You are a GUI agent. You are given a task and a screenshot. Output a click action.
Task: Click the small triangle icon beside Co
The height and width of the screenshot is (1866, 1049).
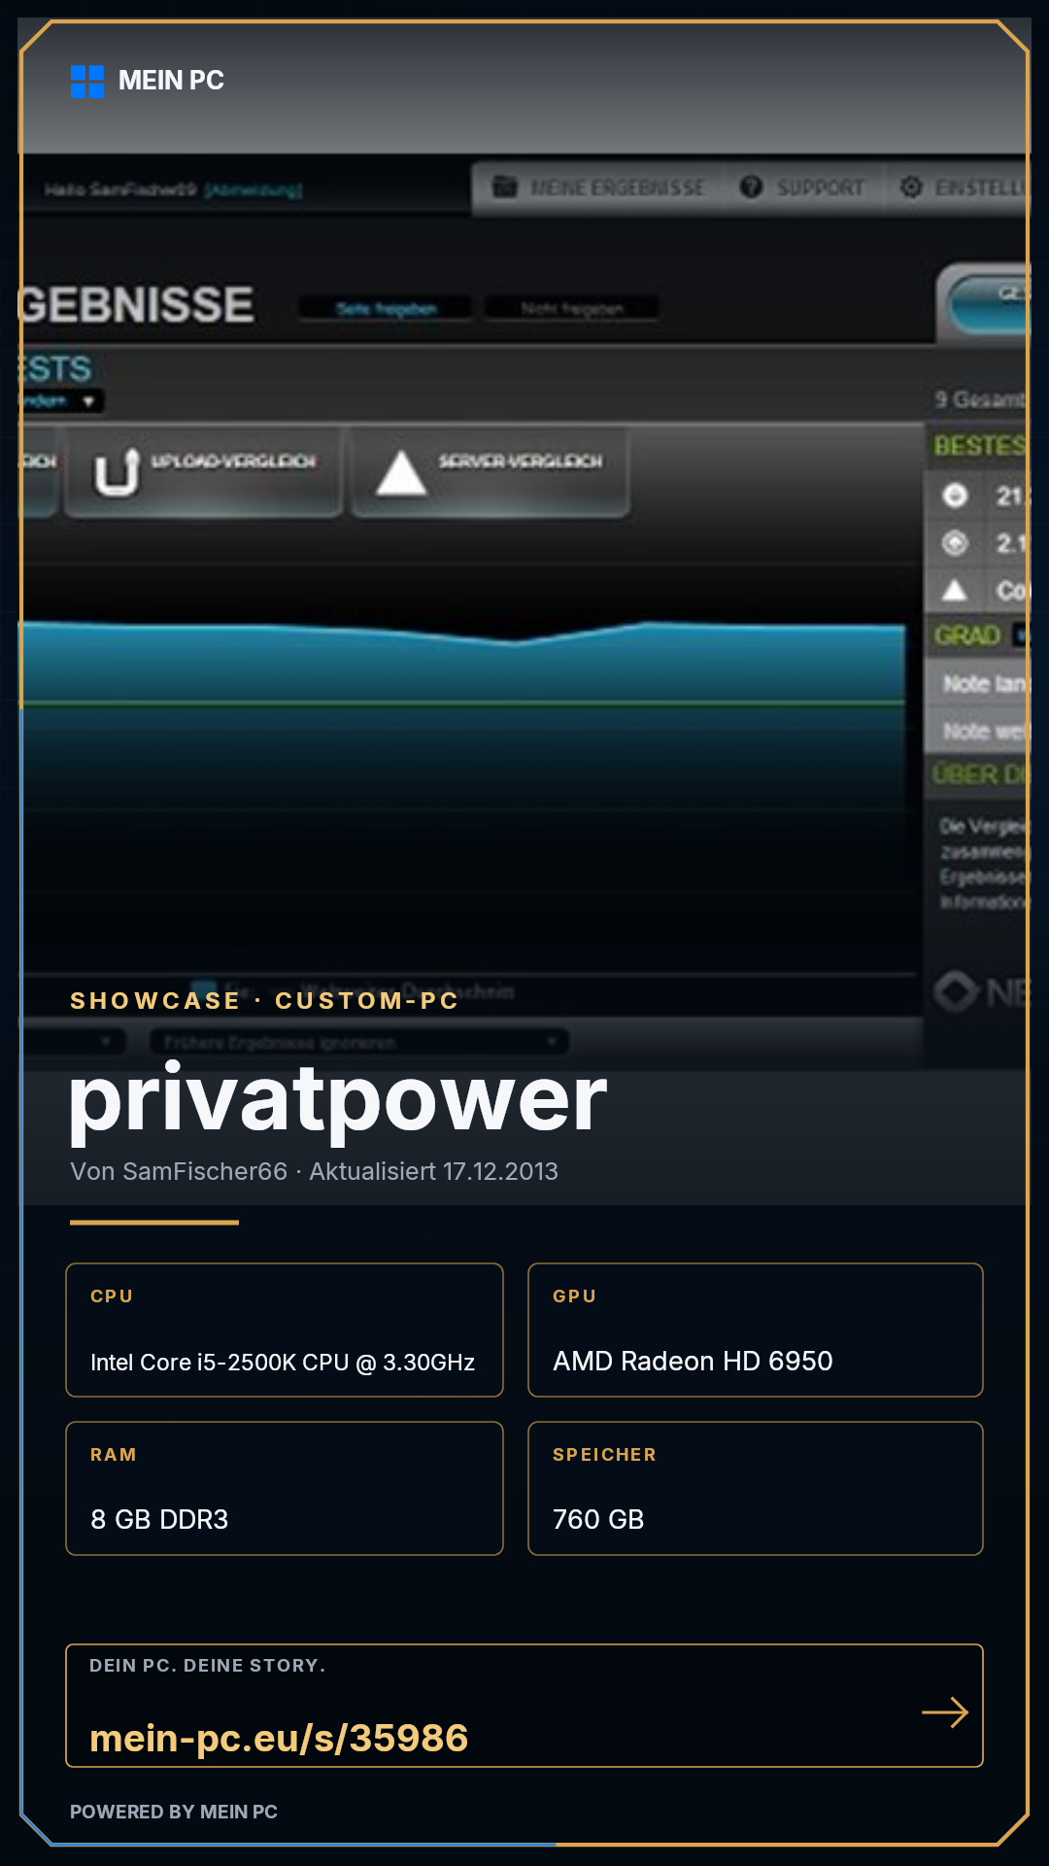tap(955, 590)
